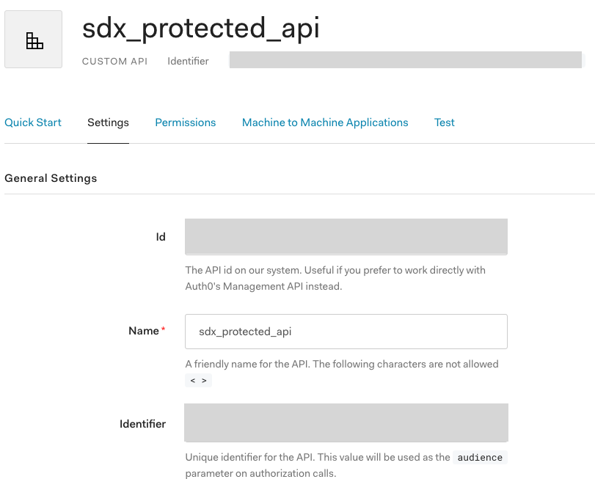Click the Name input field
The image size is (595, 479).
pyautogui.click(x=346, y=332)
